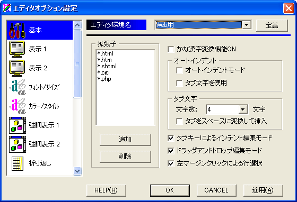297x202 pixels.
Task: Select *.php in extension list
Action: pos(104,79)
